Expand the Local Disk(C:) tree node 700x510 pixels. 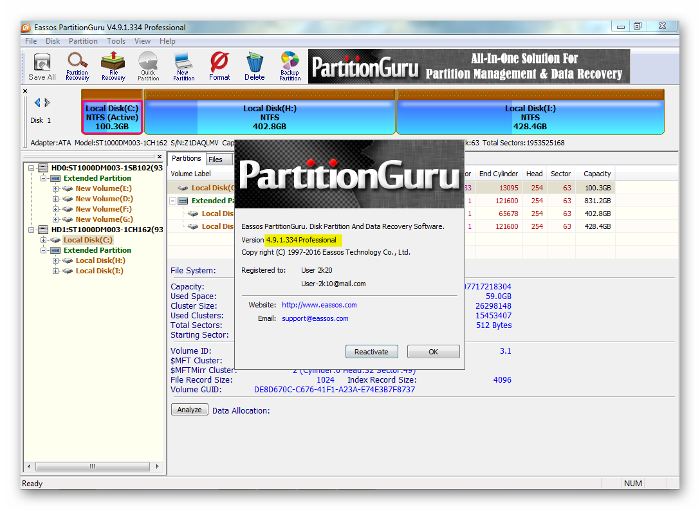click(x=43, y=240)
